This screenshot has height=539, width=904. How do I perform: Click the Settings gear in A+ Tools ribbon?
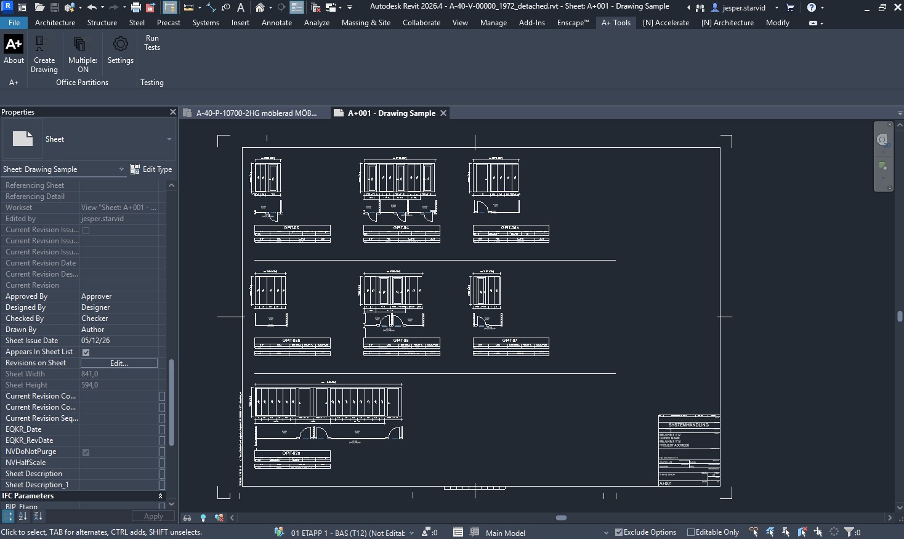120,50
